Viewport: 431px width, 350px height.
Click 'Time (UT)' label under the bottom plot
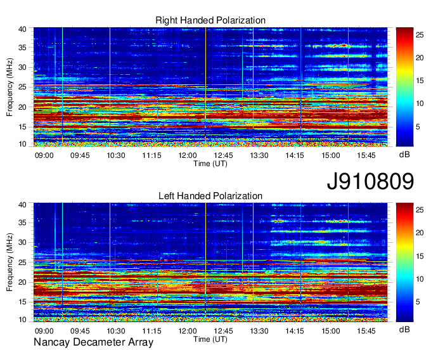pyautogui.click(x=210, y=339)
